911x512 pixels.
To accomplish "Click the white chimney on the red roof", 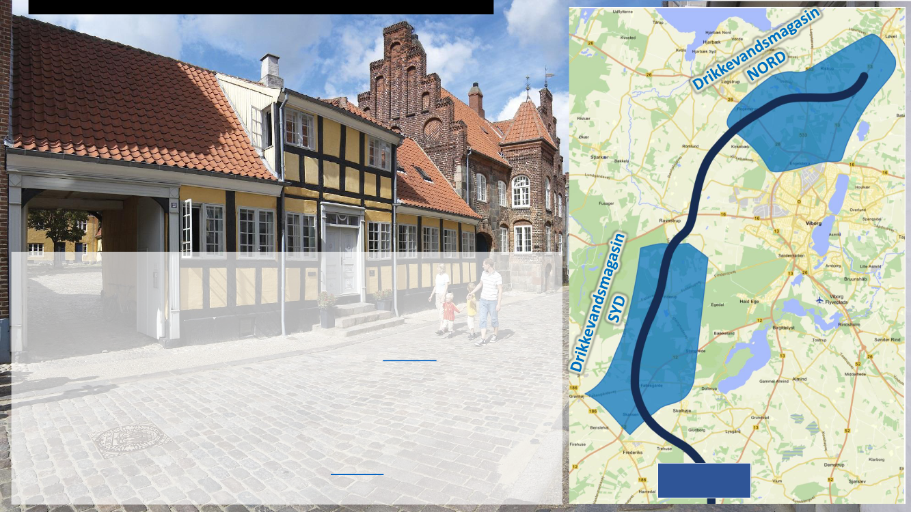I will pyautogui.click(x=270, y=70).
